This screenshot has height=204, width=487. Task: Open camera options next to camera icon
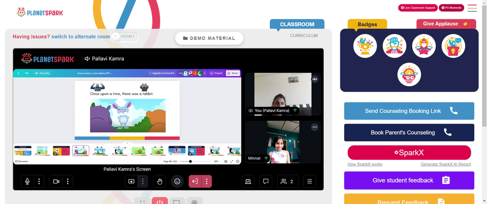click(x=68, y=182)
